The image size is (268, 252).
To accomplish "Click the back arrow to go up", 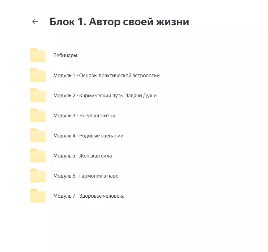I will click(x=35, y=21).
